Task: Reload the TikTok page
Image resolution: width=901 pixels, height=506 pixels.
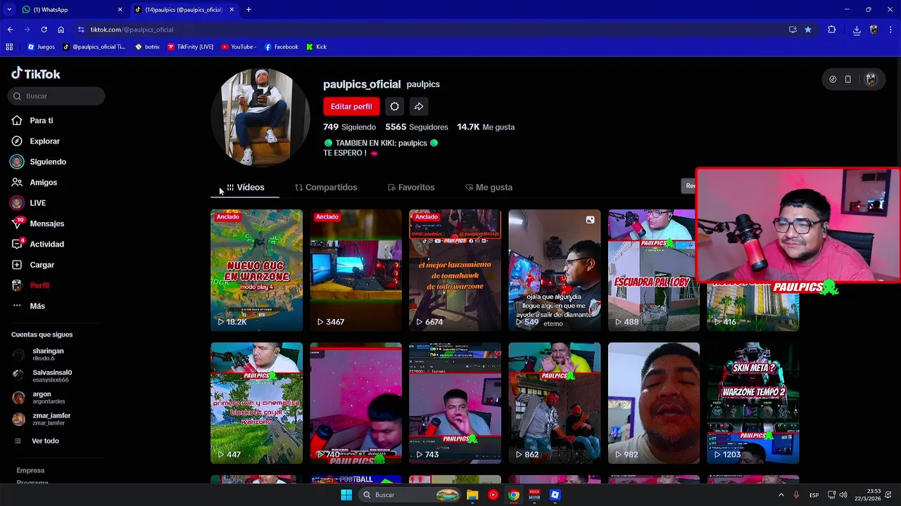Action: click(x=44, y=30)
